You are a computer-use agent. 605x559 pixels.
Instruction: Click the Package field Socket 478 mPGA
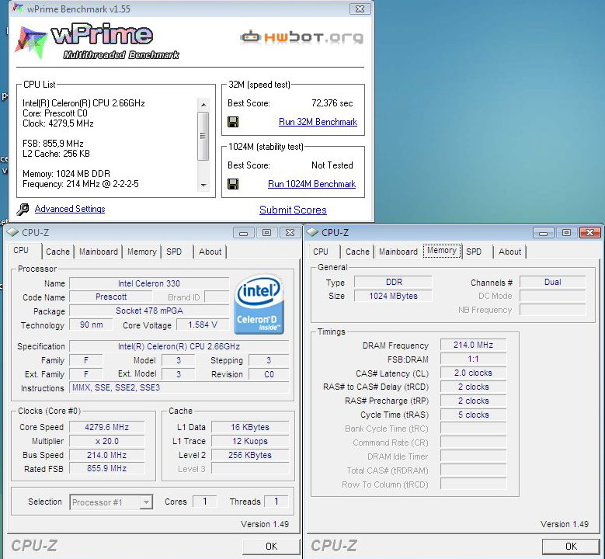point(149,311)
